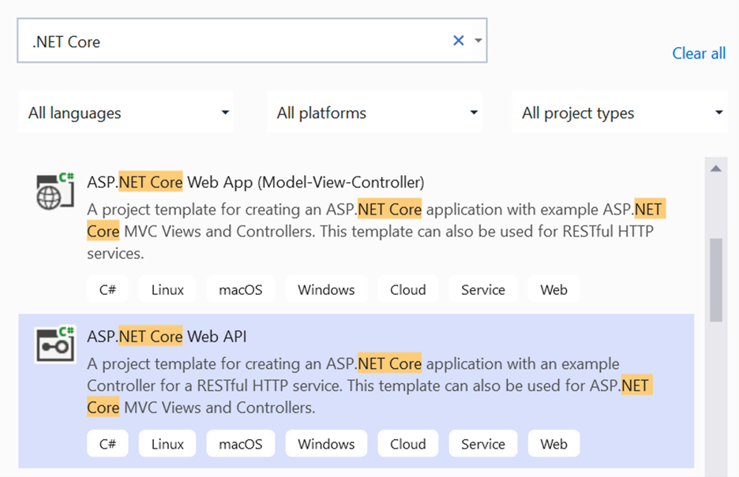Toggle the Service tag on the Web App template
The height and width of the screenshot is (477, 739).
click(x=482, y=289)
